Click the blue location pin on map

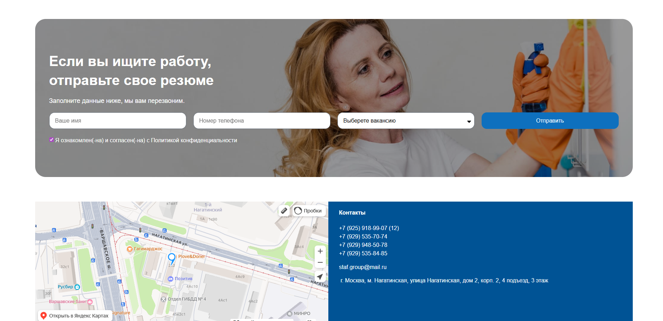[172, 258]
